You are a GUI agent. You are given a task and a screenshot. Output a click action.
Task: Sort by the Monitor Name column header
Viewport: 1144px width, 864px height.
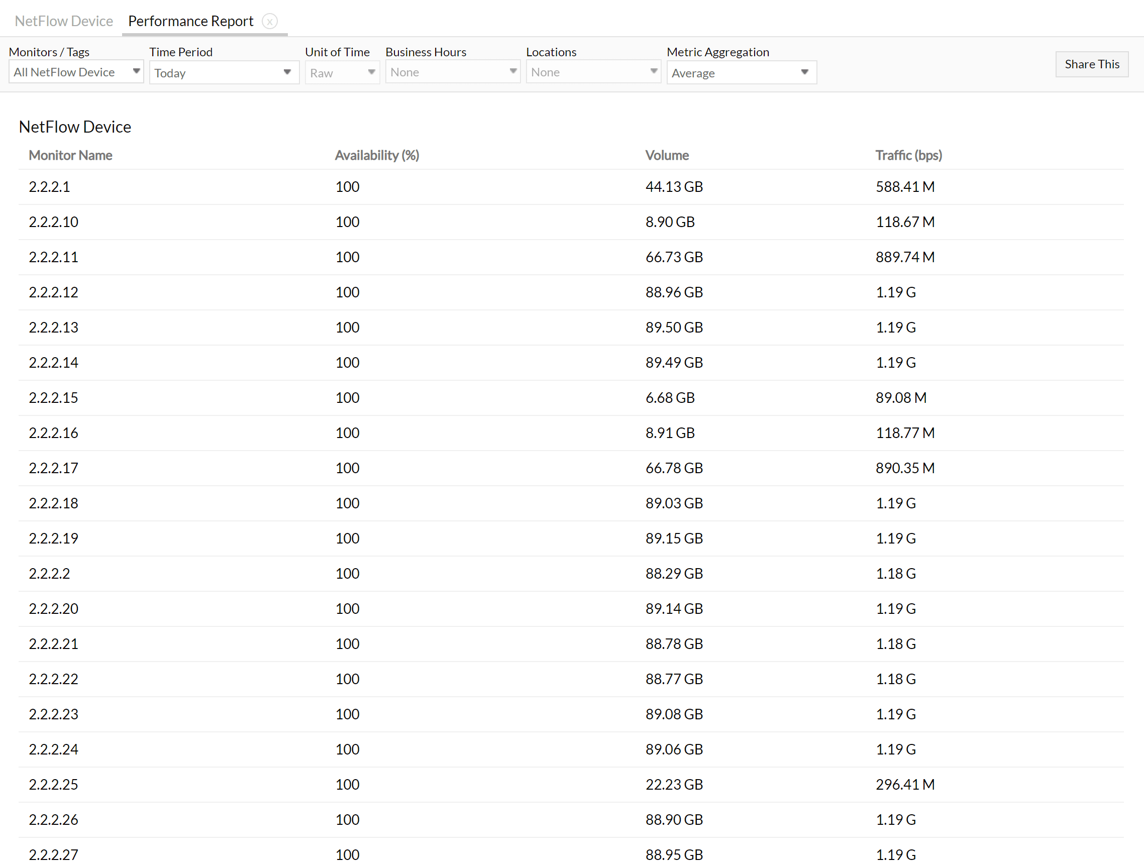(x=70, y=155)
